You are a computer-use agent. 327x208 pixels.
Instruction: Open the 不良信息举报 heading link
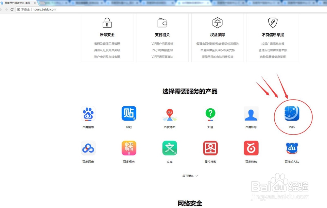tap(273, 35)
